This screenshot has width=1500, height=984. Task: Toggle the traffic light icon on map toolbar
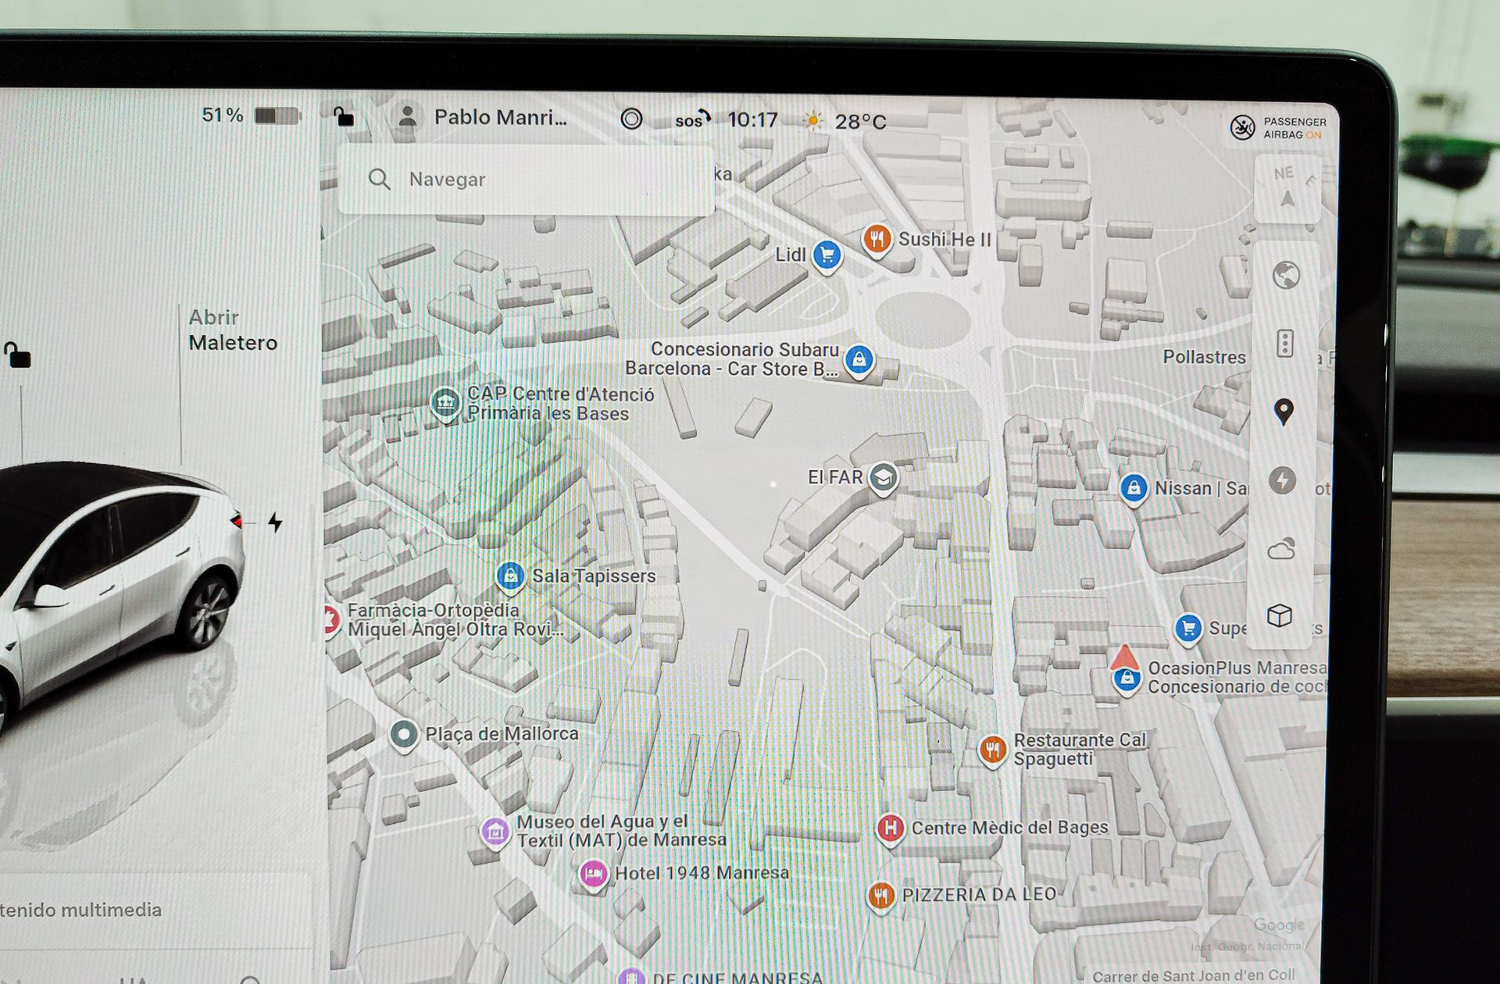click(1285, 343)
